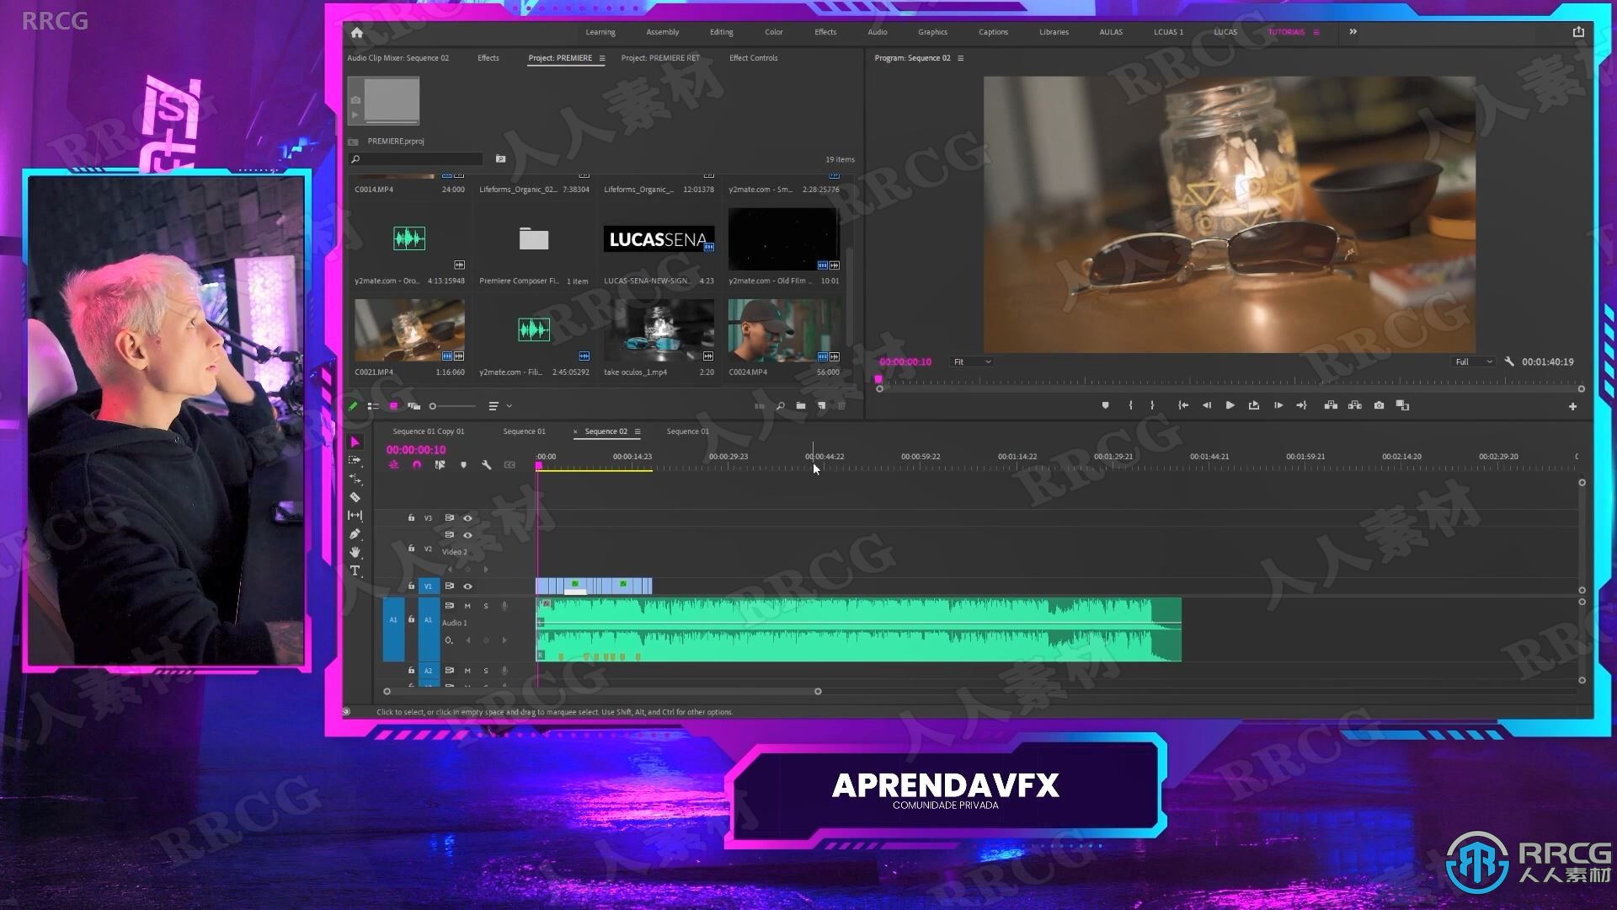1617x910 pixels.
Task: Open Program Monitor settings wrench
Action: (x=1509, y=361)
